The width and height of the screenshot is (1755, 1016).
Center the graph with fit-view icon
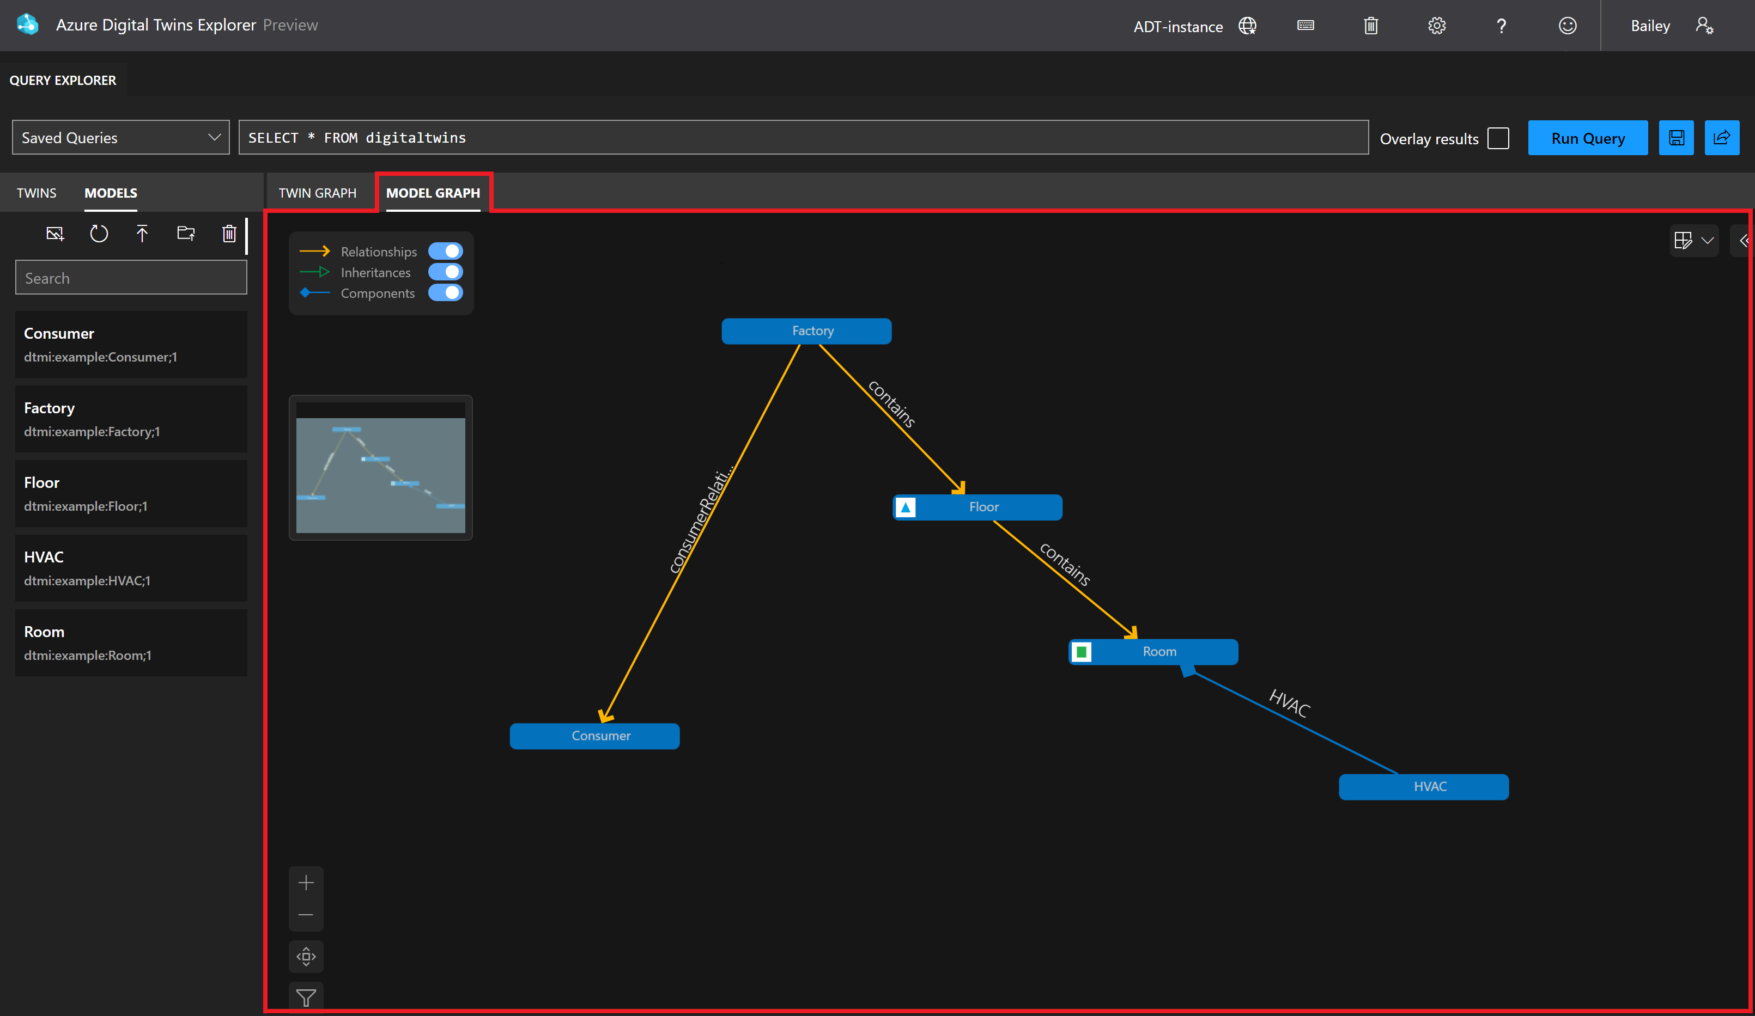click(306, 956)
